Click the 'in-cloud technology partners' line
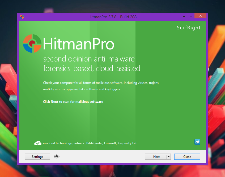The height and width of the screenshot is (177, 225). (x=90, y=143)
